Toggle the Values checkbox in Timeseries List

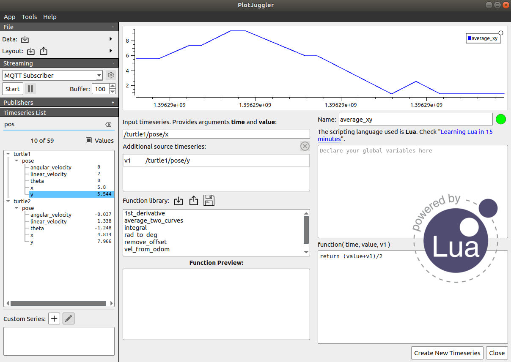pos(88,140)
